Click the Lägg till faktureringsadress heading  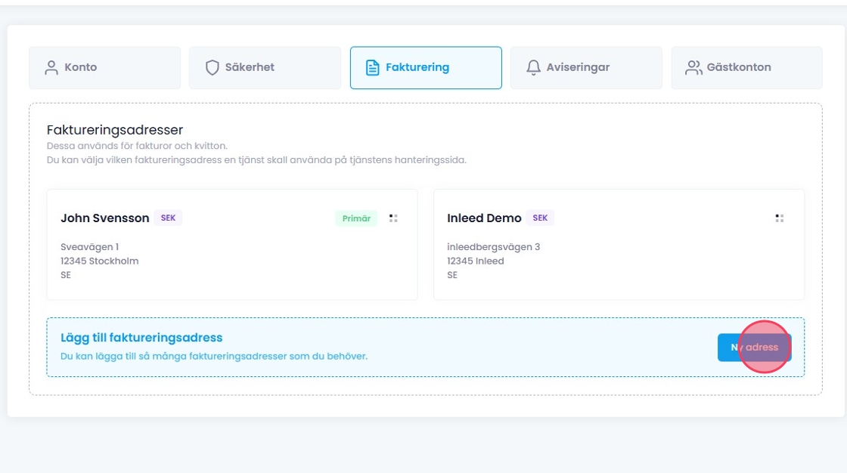pos(141,338)
